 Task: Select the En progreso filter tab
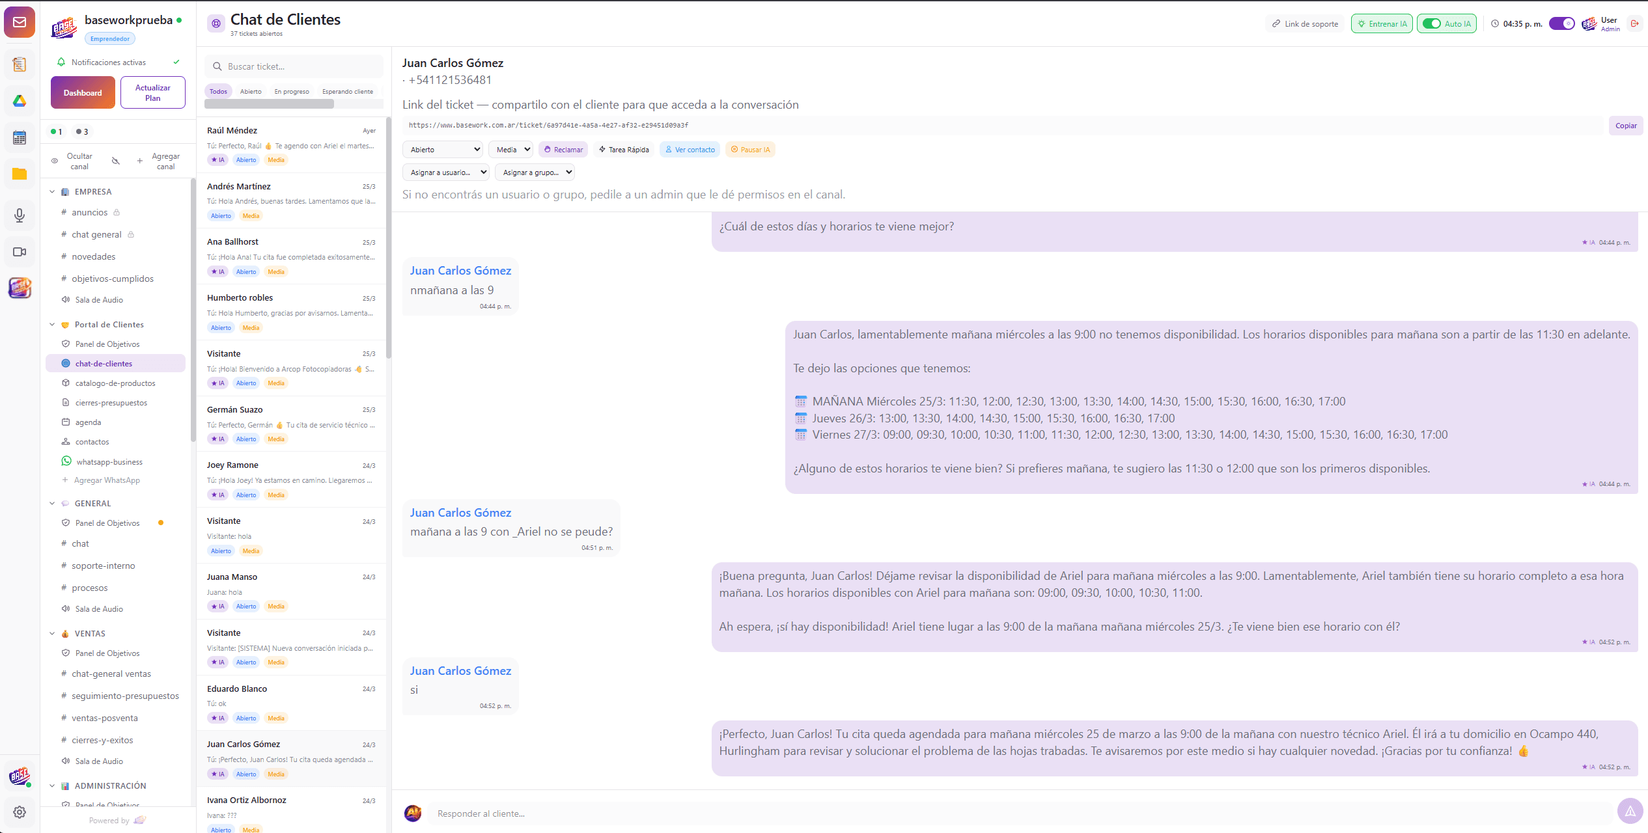(x=292, y=92)
